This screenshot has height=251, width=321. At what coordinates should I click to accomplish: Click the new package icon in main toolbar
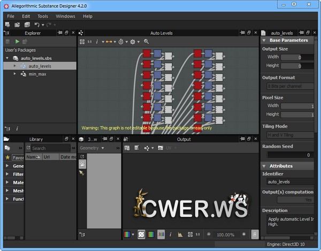pos(7,25)
